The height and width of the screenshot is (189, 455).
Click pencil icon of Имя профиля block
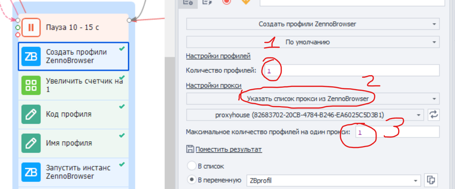point(31,143)
